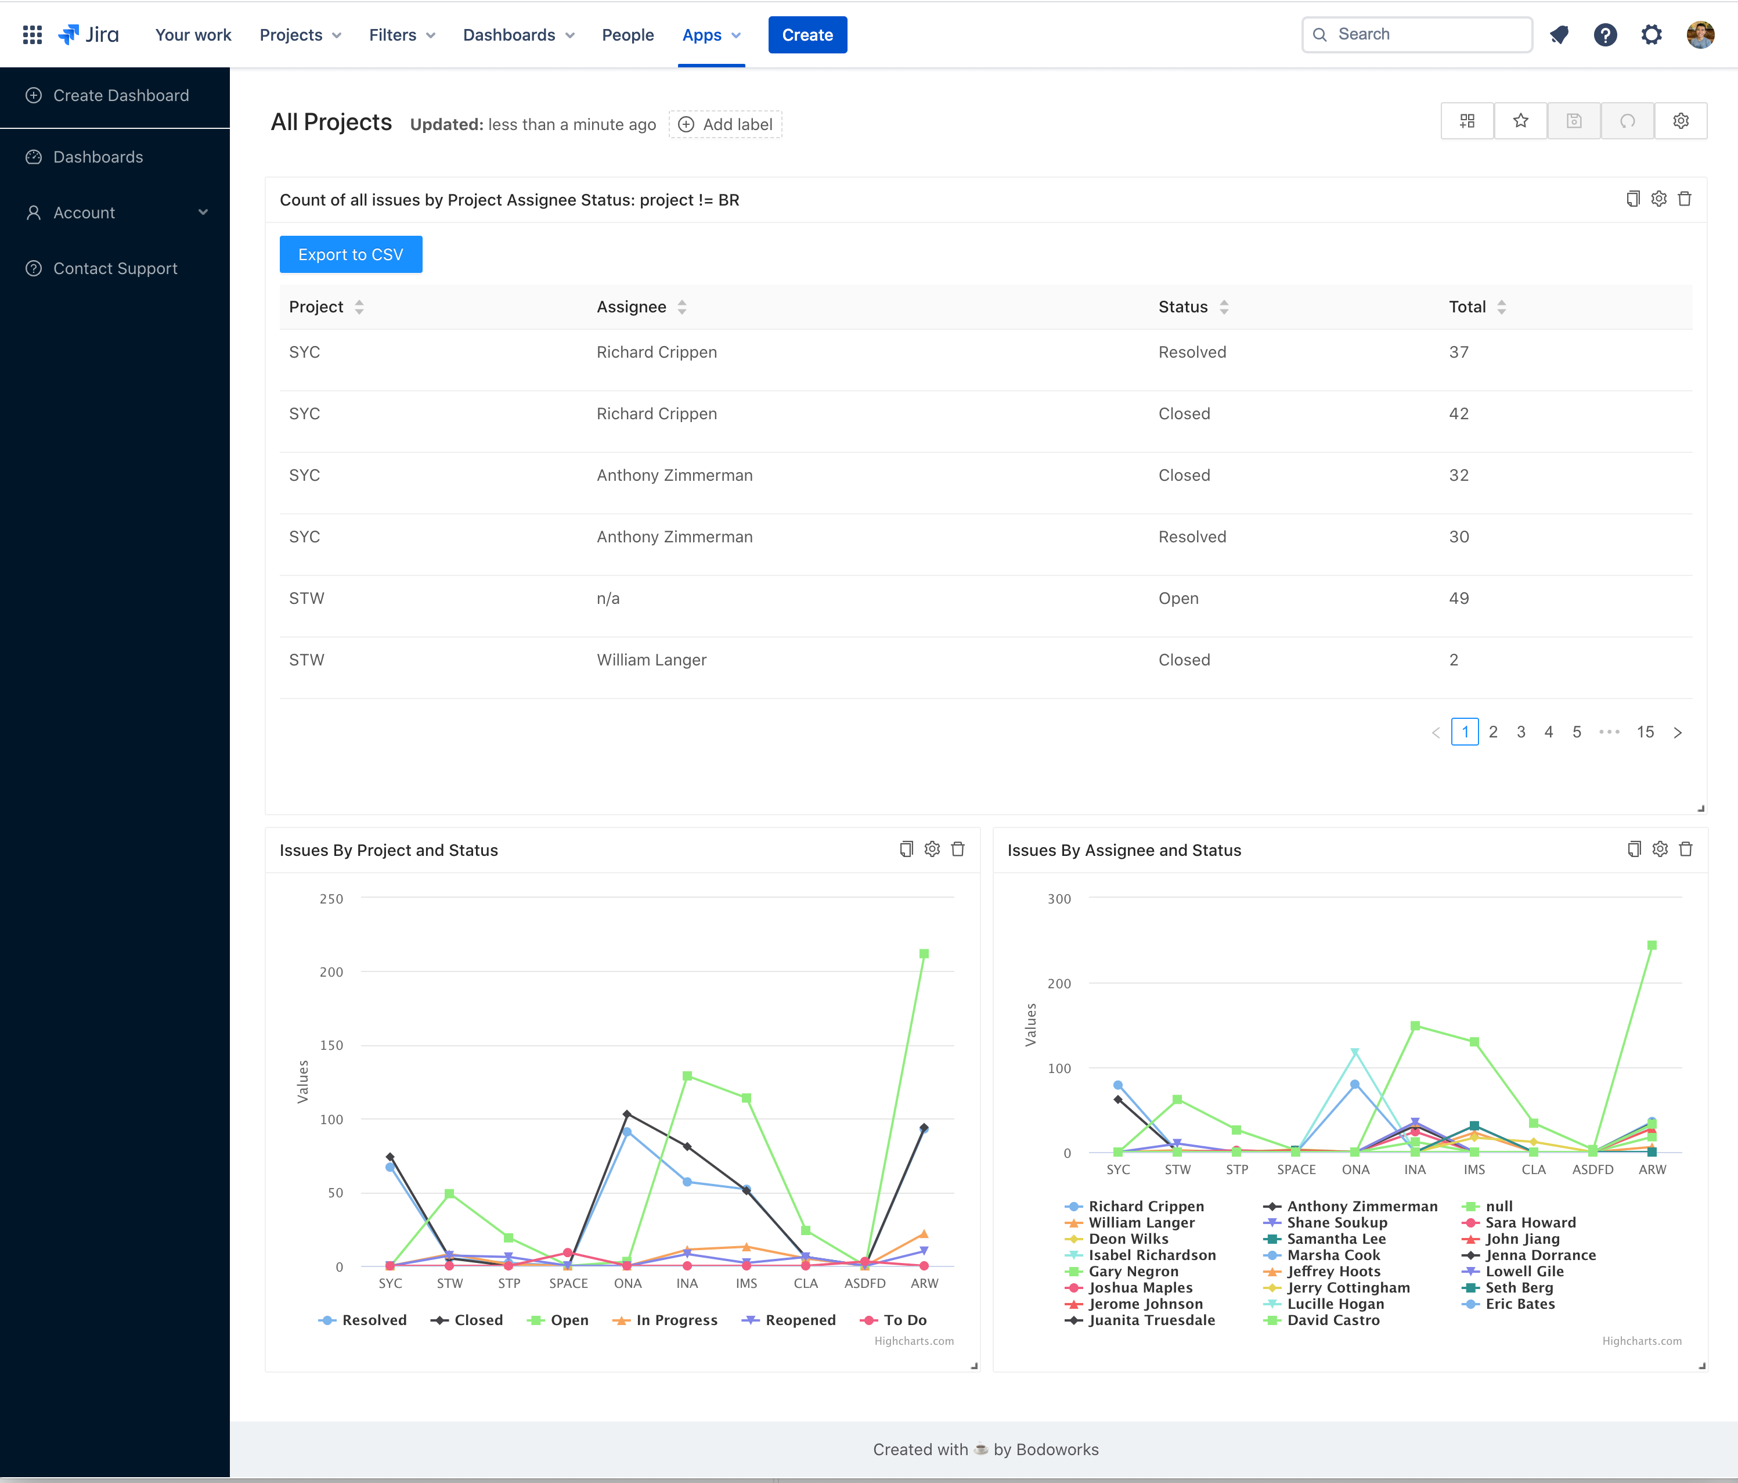The image size is (1738, 1483).
Task: Open the dashboard settings gear
Action: (x=1681, y=120)
